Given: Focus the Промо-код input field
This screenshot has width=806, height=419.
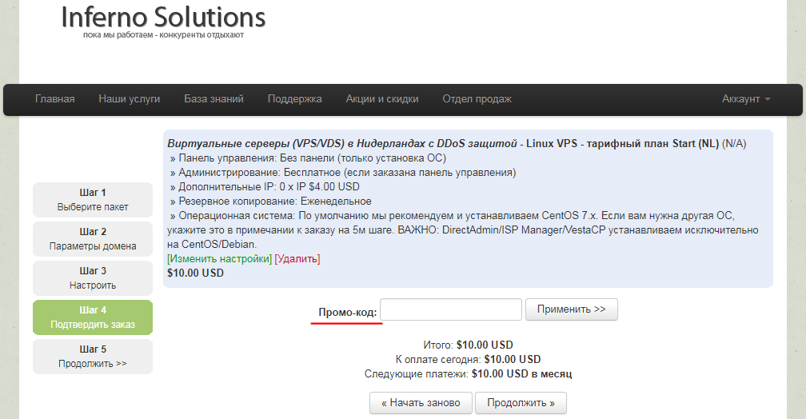Looking at the screenshot, I should [x=451, y=309].
